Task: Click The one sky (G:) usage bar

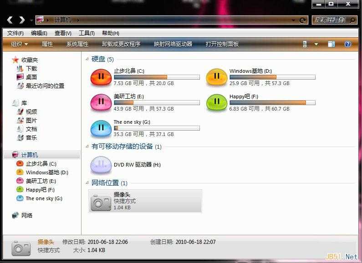Action: pyautogui.click(x=157, y=128)
